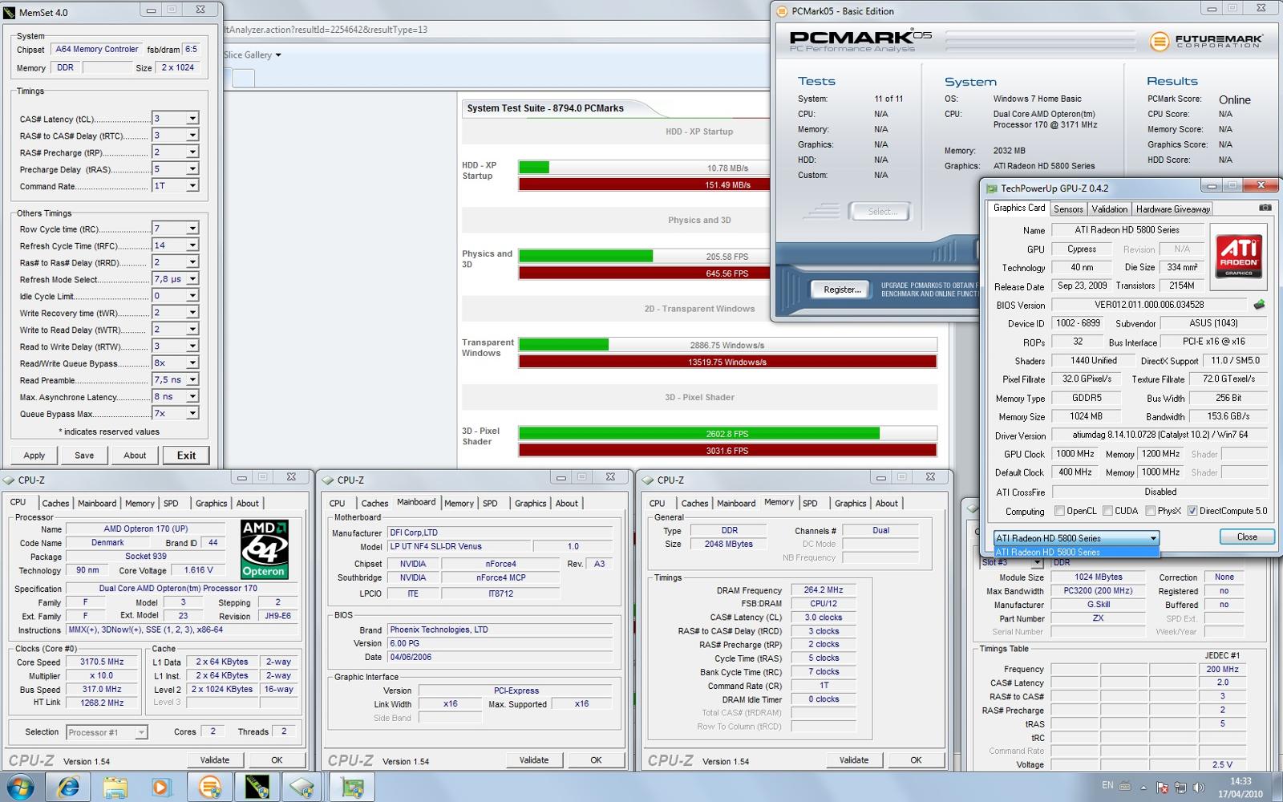Click the GPU-Z title bar icon
Screen dimensions: 1283x802
coord(991,188)
